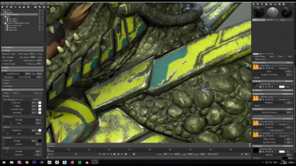
Task: Open the Edit menu
Action: (7, 4)
